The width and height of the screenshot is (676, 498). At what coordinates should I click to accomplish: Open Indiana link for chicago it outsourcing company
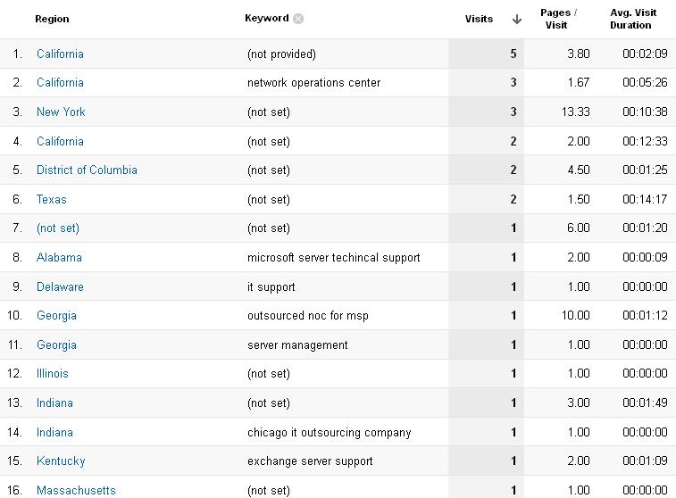pos(54,433)
